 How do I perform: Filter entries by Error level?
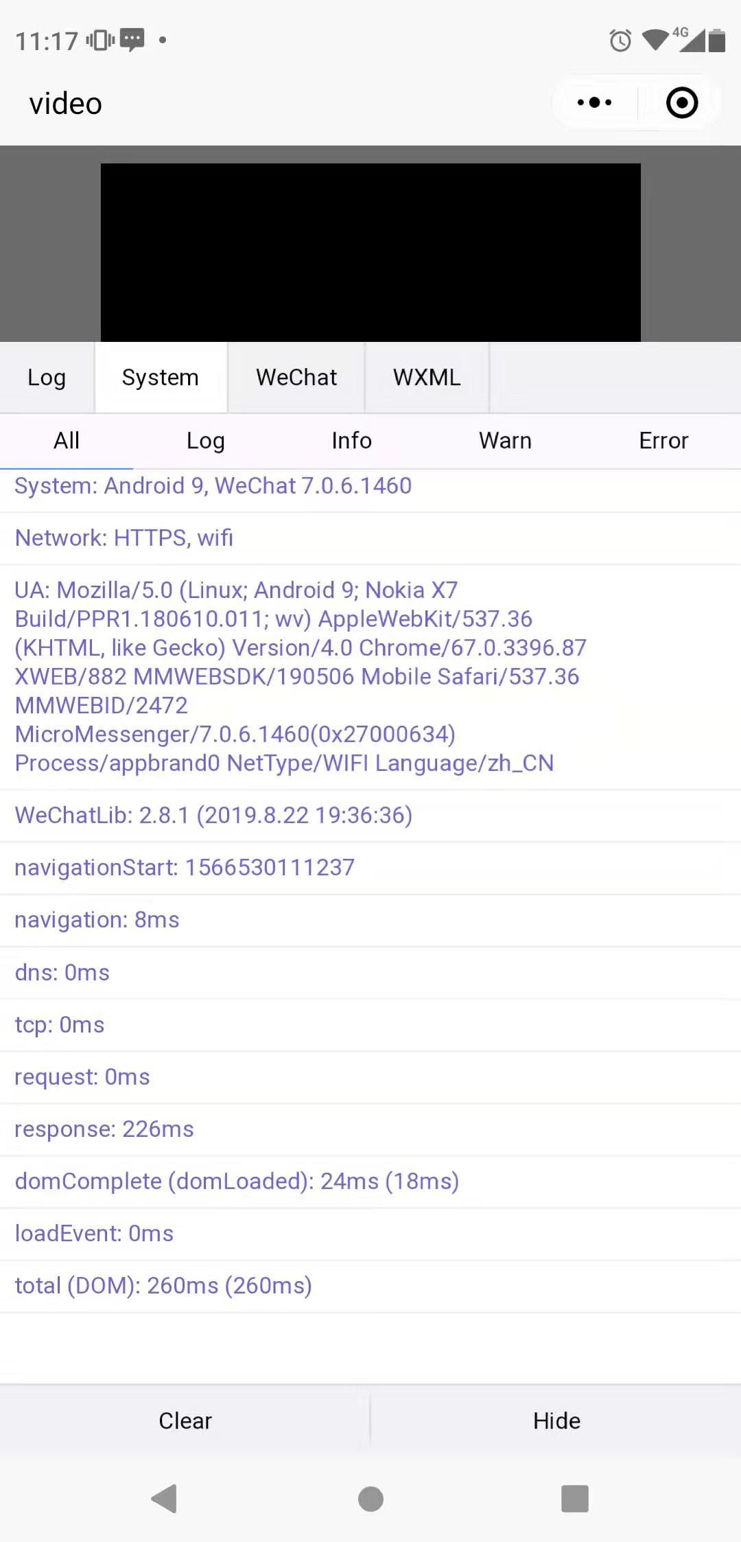663,441
